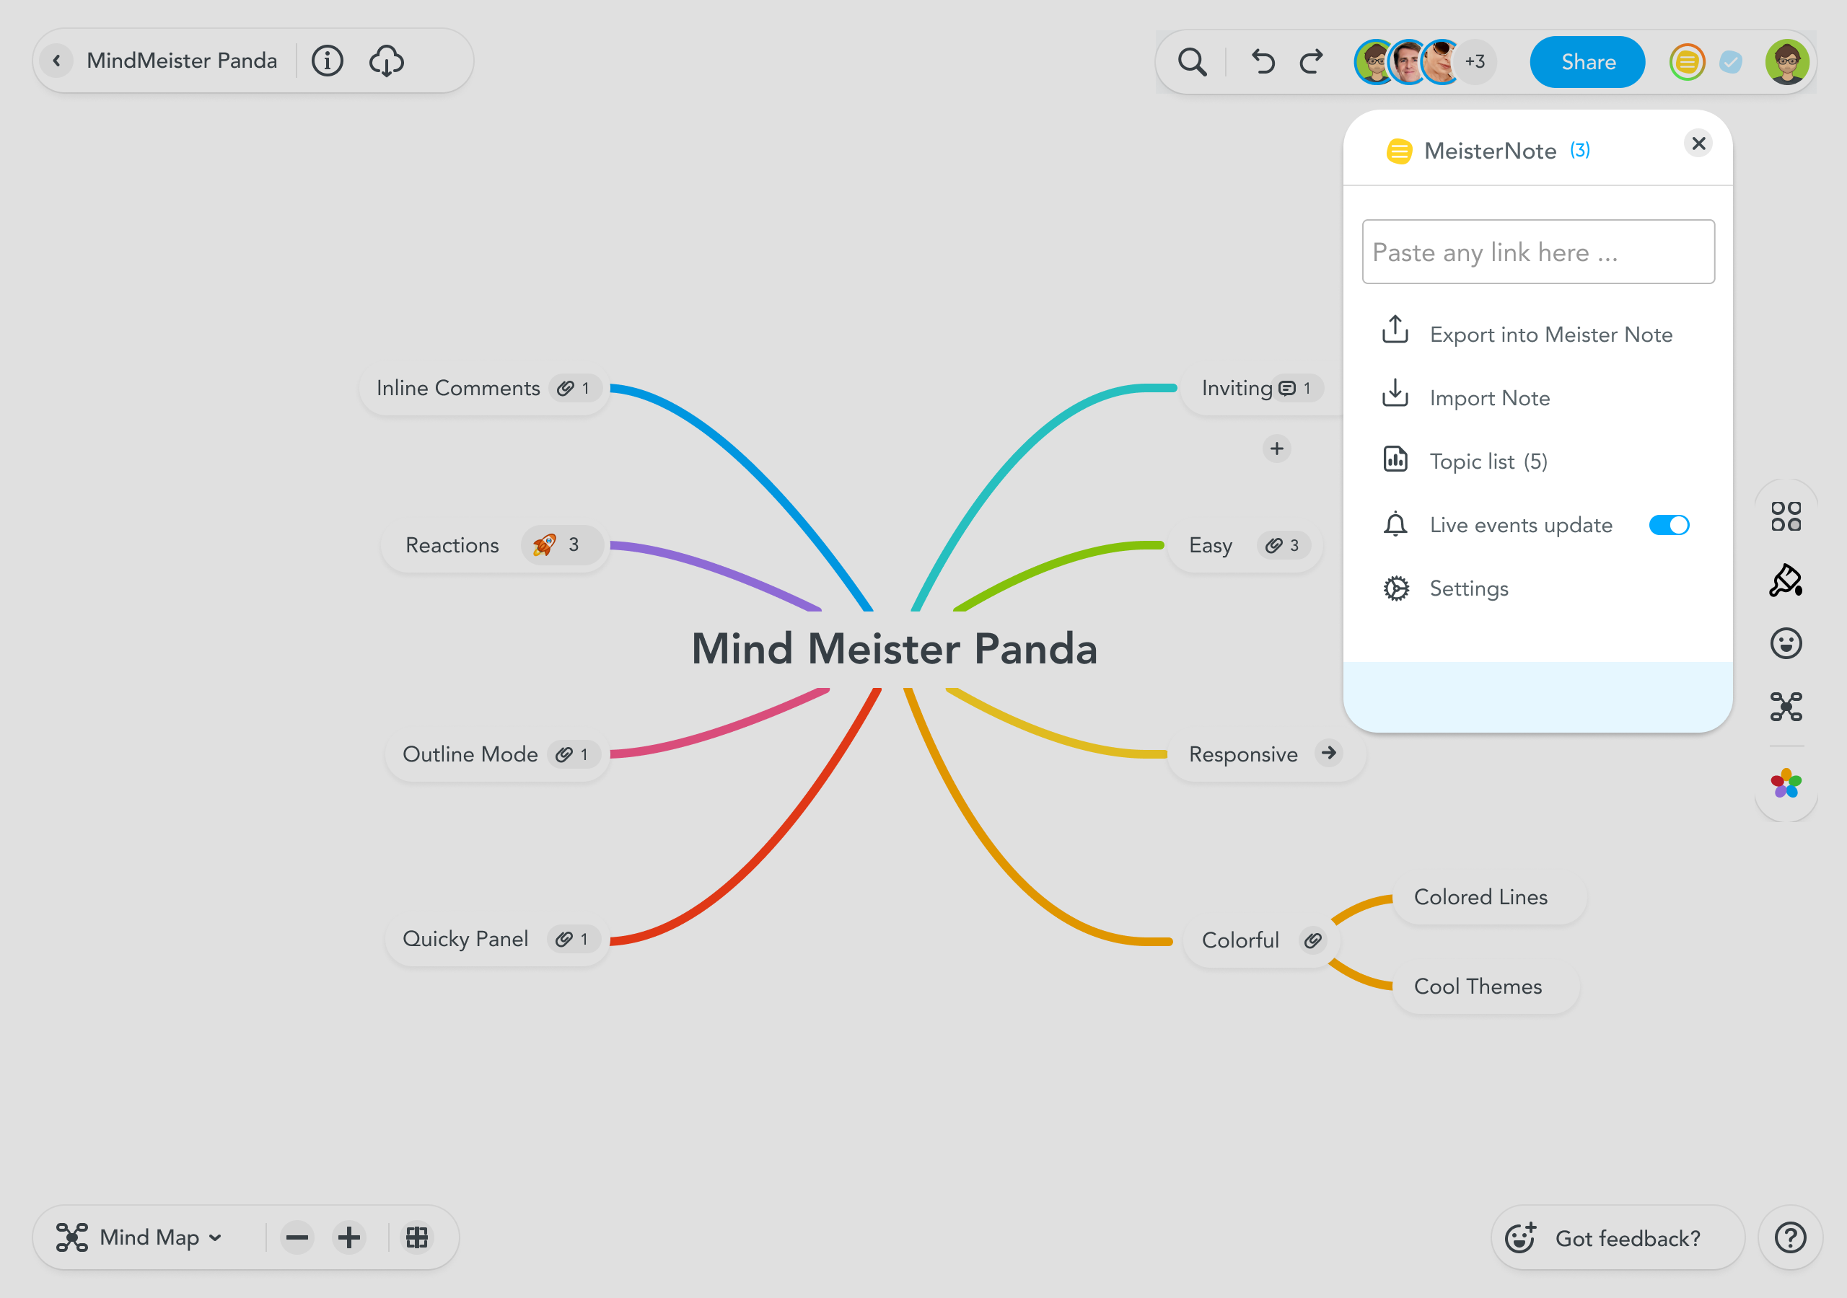This screenshot has height=1298, width=1847.
Task: Select Import Note option
Action: pyautogui.click(x=1488, y=398)
